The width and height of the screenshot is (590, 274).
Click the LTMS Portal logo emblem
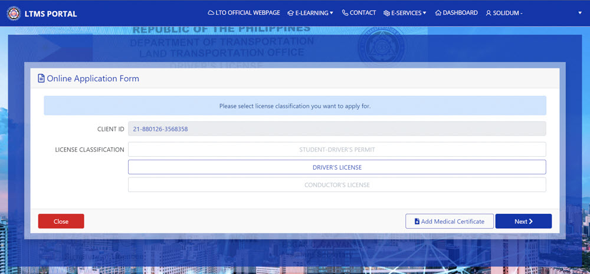(14, 14)
